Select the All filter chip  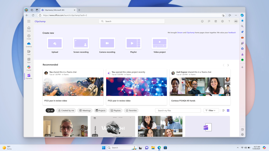click(x=50, y=110)
